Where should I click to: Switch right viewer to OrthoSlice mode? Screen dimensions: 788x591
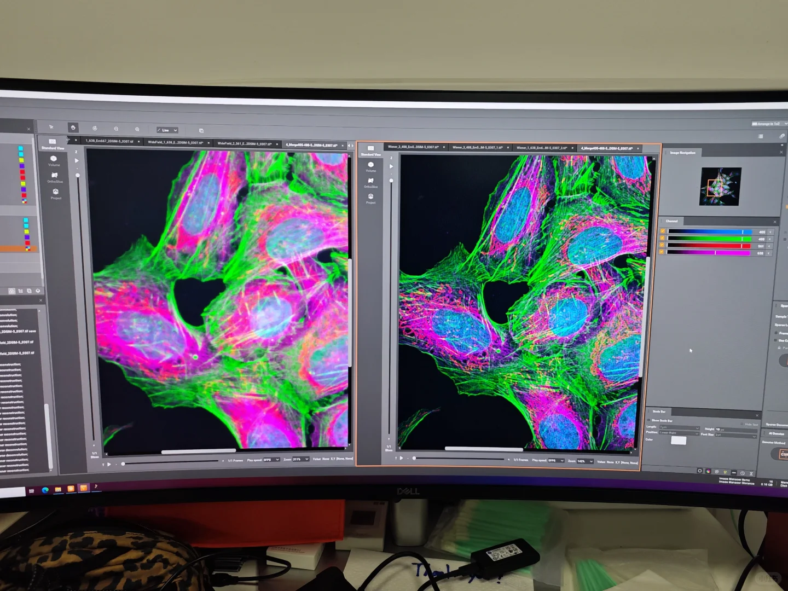tap(370, 183)
